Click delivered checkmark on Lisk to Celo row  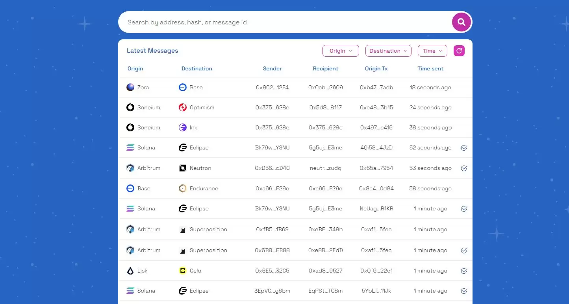(x=464, y=271)
